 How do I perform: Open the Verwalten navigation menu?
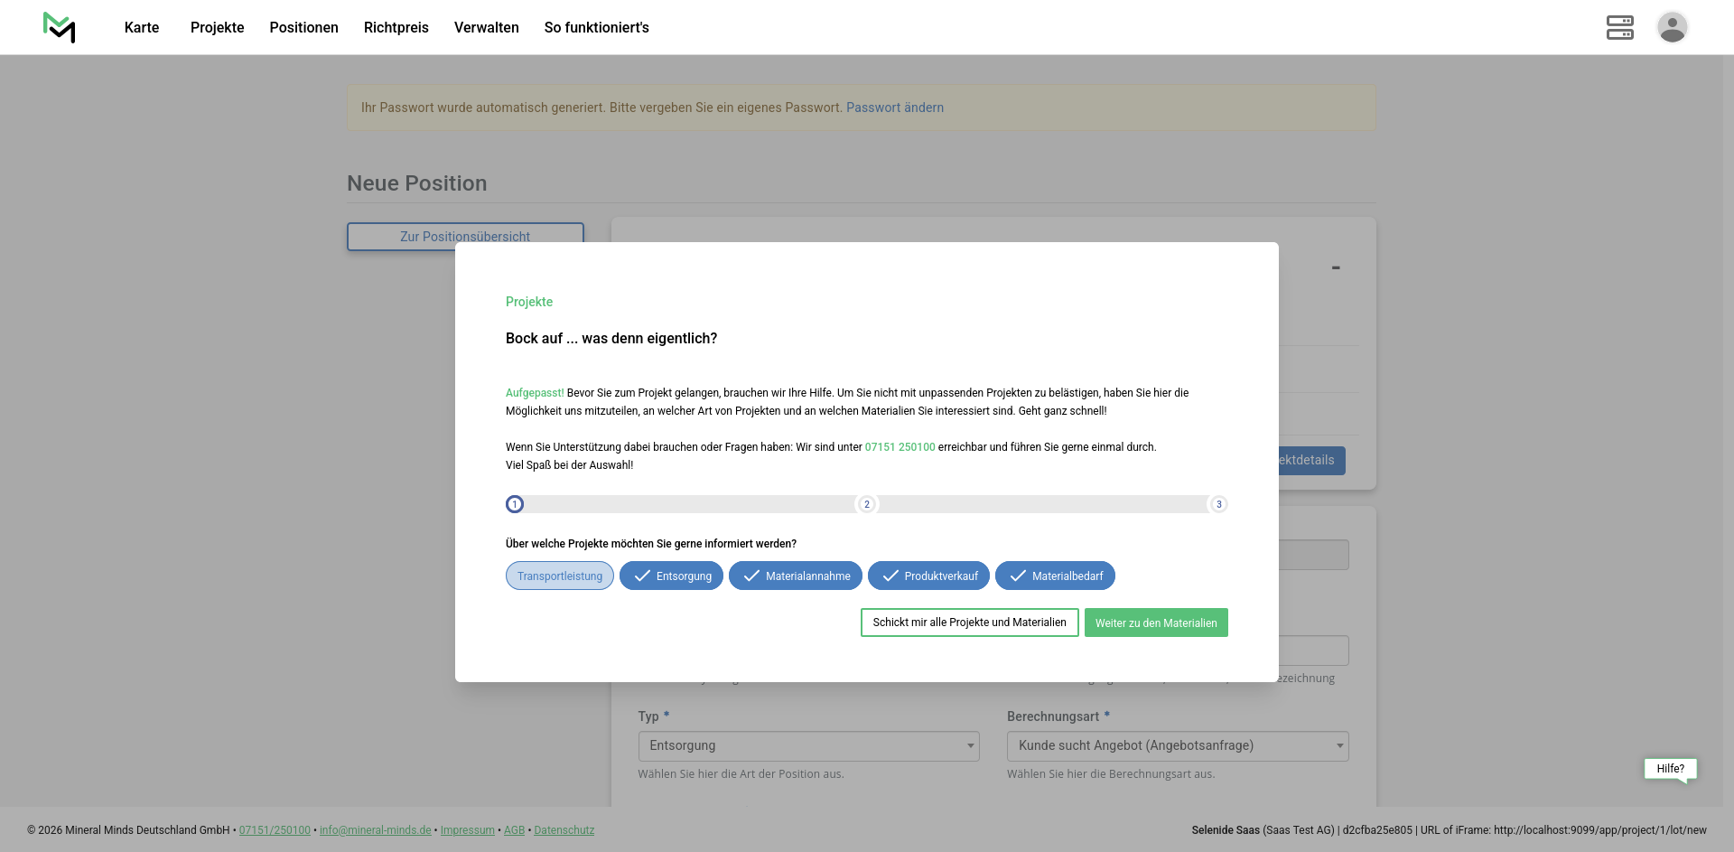pyautogui.click(x=486, y=27)
